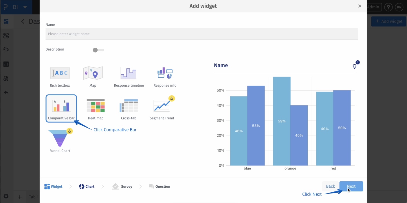Enable the Description toggle

98,50
